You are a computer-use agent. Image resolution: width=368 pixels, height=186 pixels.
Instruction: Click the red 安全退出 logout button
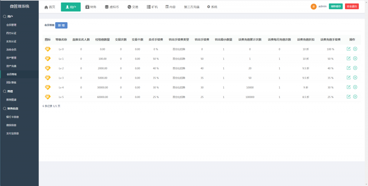[351, 6]
